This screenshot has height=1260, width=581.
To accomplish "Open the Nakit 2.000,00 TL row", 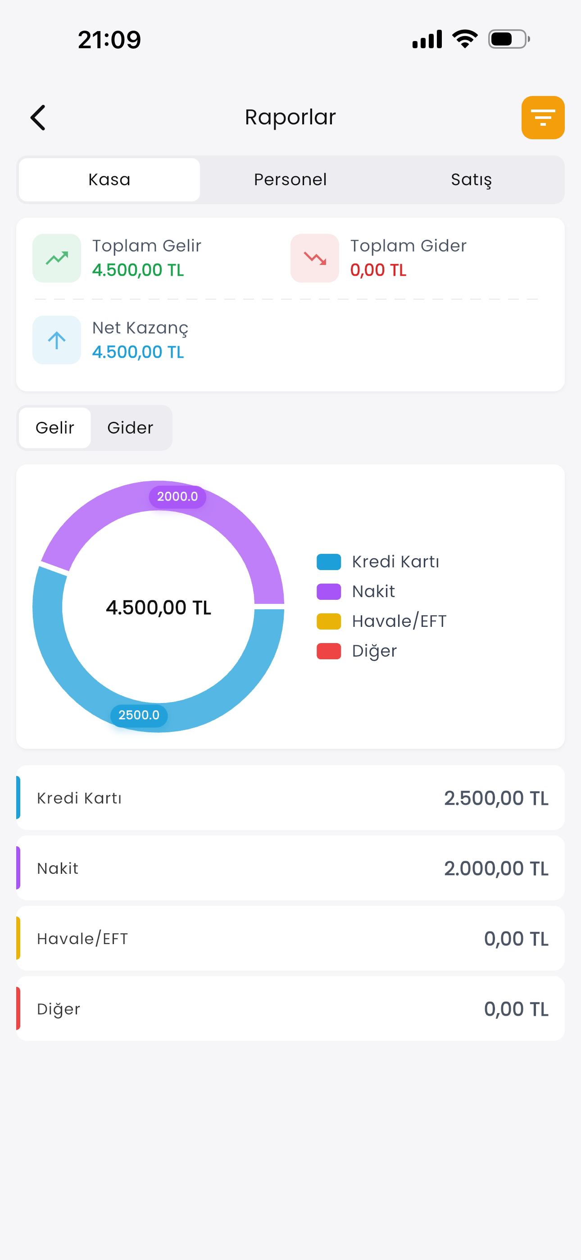I will [290, 868].
